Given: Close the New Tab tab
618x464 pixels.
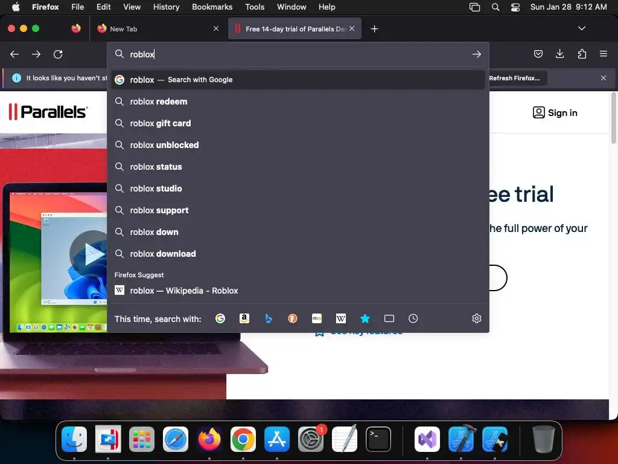Looking at the screenshot, I should (216, 28).
